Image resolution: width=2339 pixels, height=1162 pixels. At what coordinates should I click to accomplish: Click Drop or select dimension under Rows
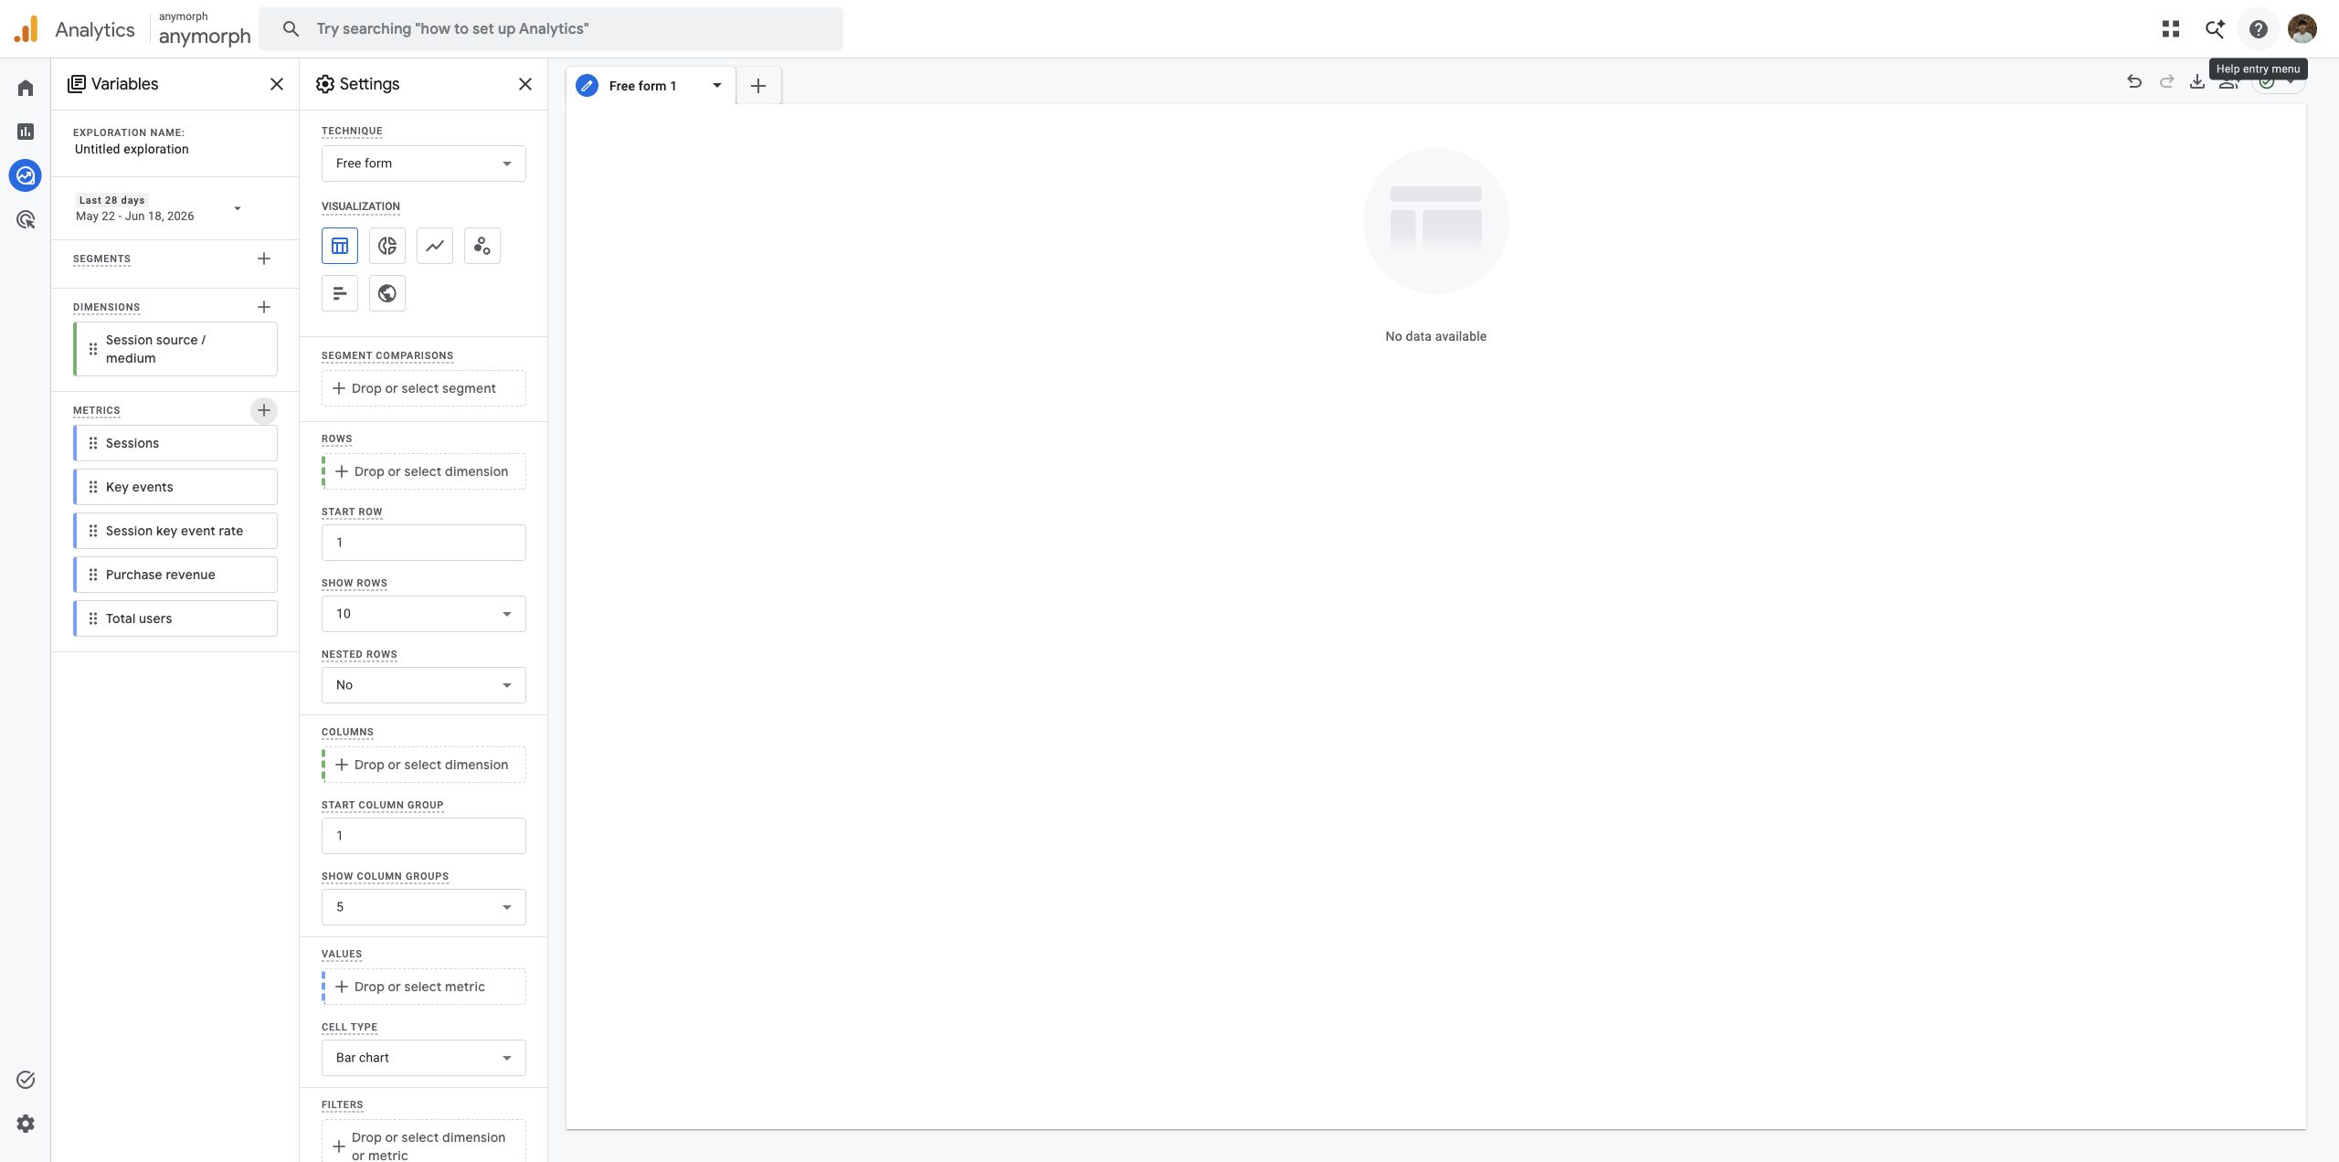[x=424, y=471]
